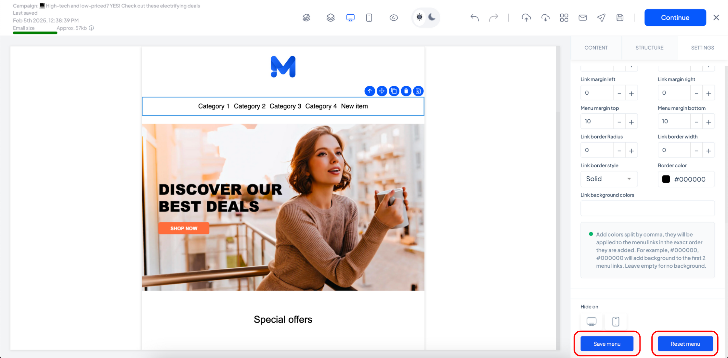The image size is (728, 358).
Task: Switch to desktop preview mode
Action: tap(350, 18)
